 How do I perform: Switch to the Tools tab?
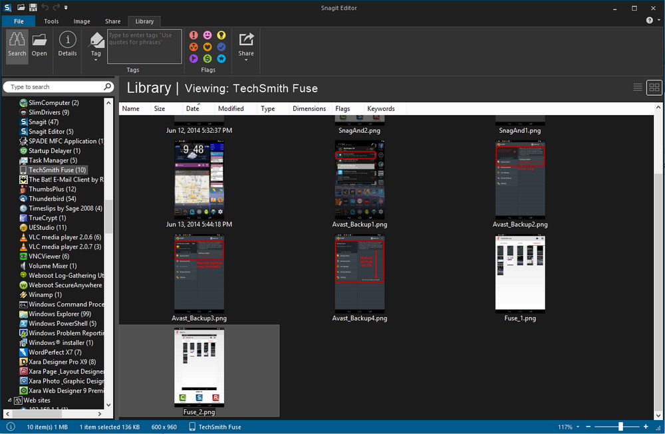point(51,21)
